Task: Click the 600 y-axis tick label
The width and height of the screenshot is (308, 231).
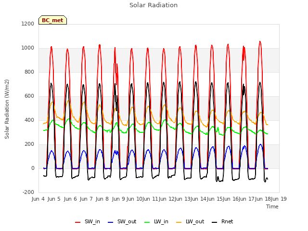Action: pyautogui.click(x=29, y=96)
